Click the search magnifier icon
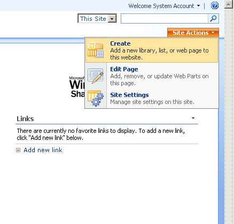This screenshot has height=224, width=234. (213, 19)
